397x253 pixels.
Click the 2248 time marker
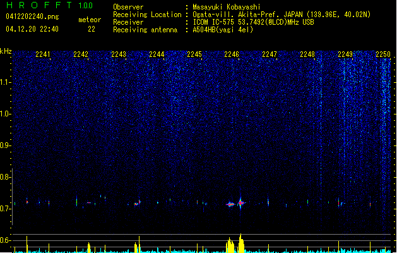pos(307,54)
